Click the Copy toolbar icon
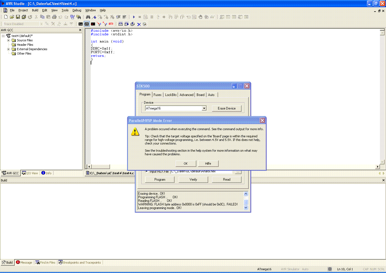386x273 pixels. coord(42,17)
